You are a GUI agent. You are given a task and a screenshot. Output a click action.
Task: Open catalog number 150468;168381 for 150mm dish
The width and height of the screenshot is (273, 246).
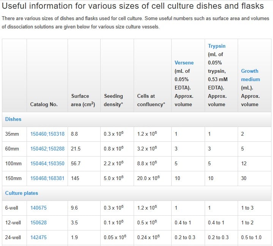pos(47,178)
